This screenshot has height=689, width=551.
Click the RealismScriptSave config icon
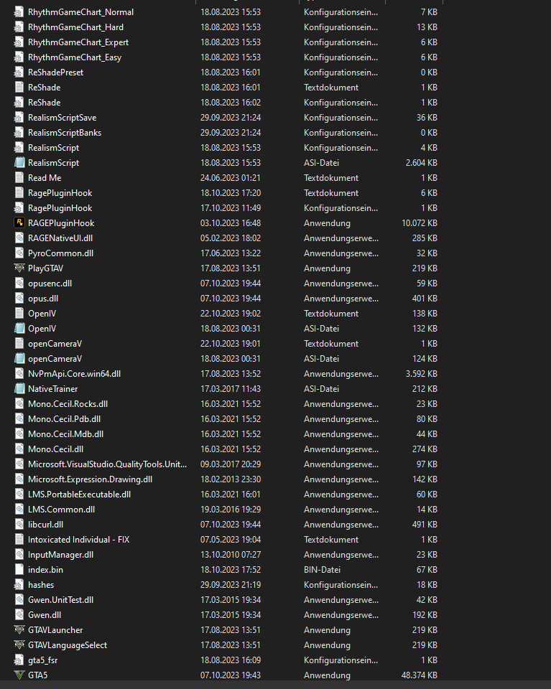point(19,117)
